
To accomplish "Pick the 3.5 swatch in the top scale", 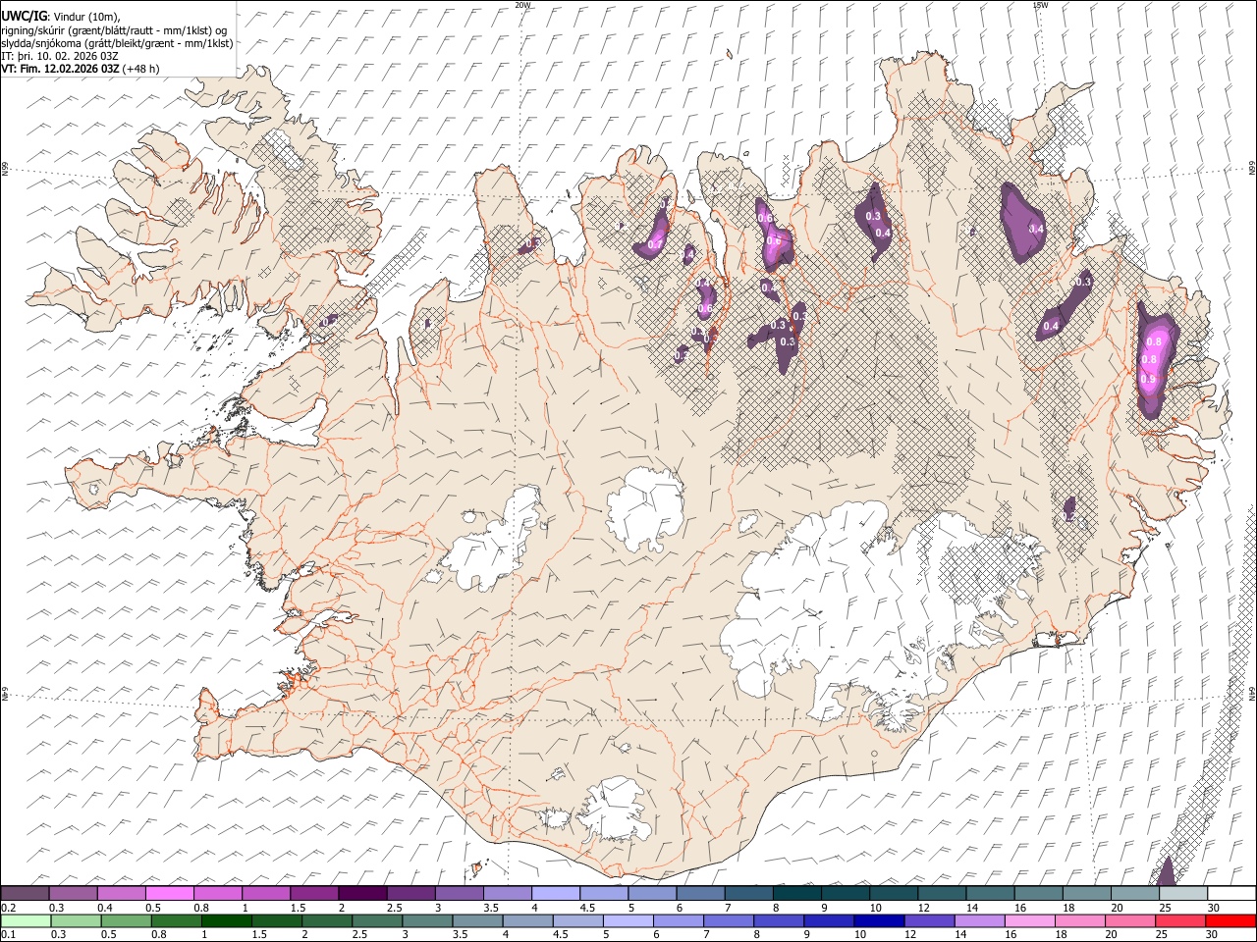I will [507, 893].
